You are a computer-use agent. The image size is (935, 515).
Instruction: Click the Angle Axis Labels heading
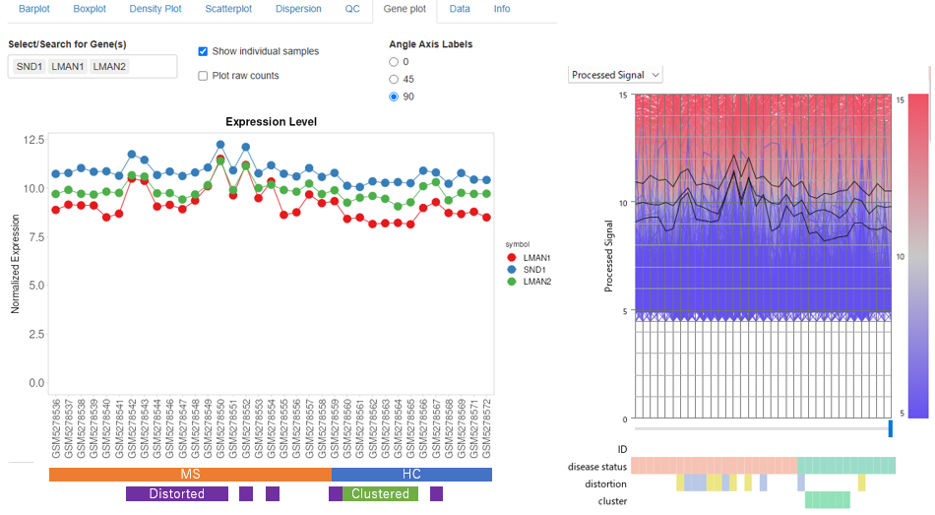pyautogui.click(x=430, y=44)
